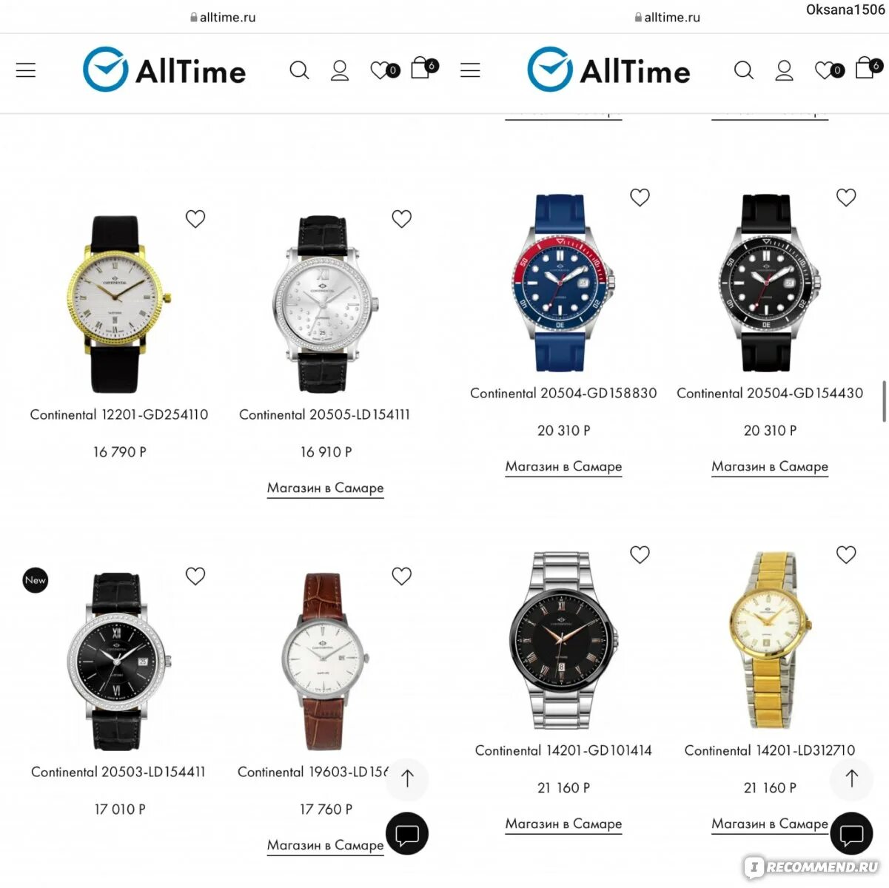
Task: Open the user account icon in right header
Action: pyautogui.click(x=784, y=70)
